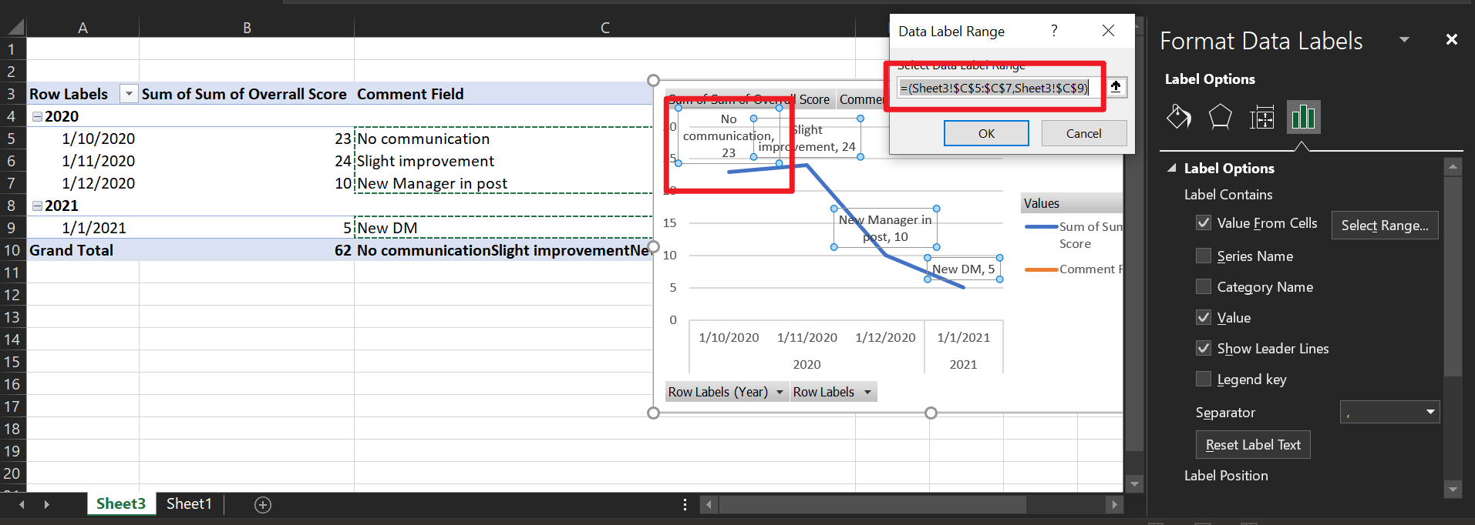The height and width of the screenshot is (525, 1475).
Task: Click the Data Label Range input field
Action: point(1000,88)
